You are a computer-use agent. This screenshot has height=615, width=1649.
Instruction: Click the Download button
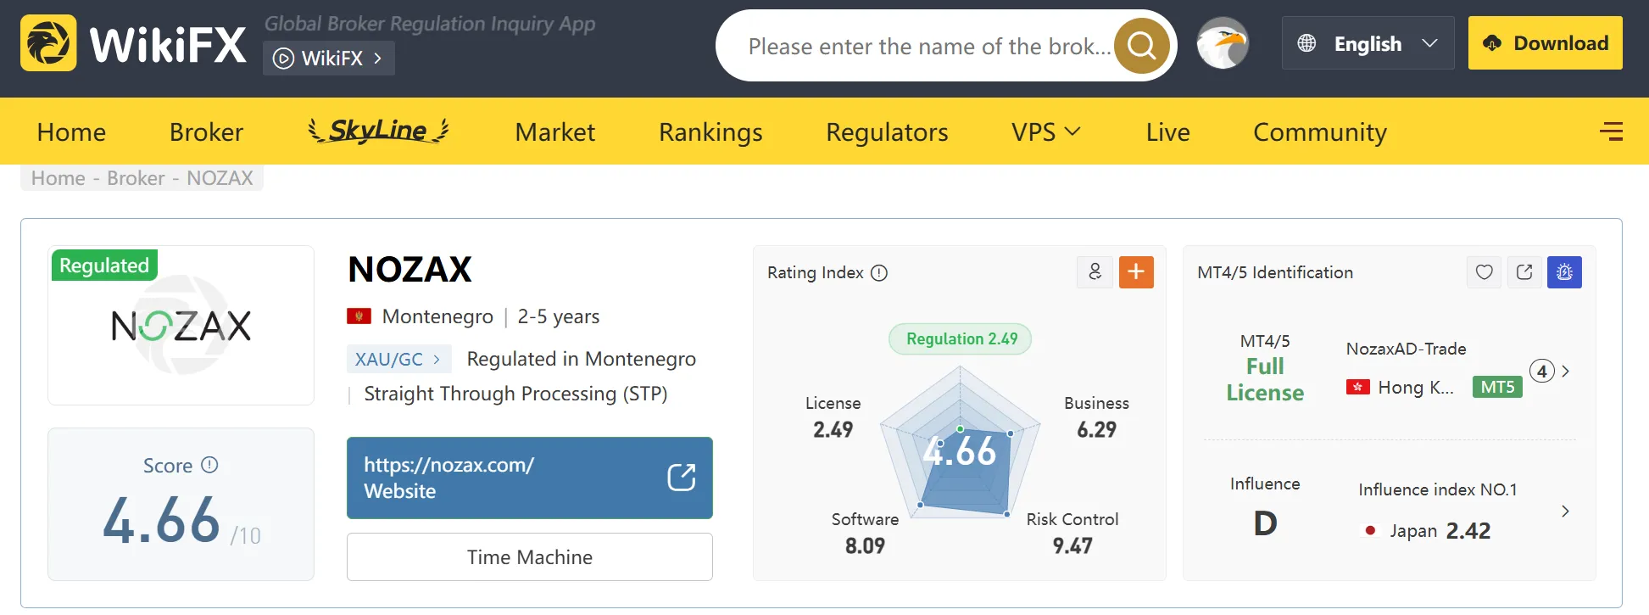tap(1545, 43)
